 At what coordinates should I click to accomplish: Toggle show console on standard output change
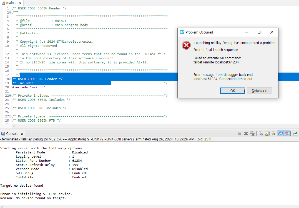(x=280, y=133)
